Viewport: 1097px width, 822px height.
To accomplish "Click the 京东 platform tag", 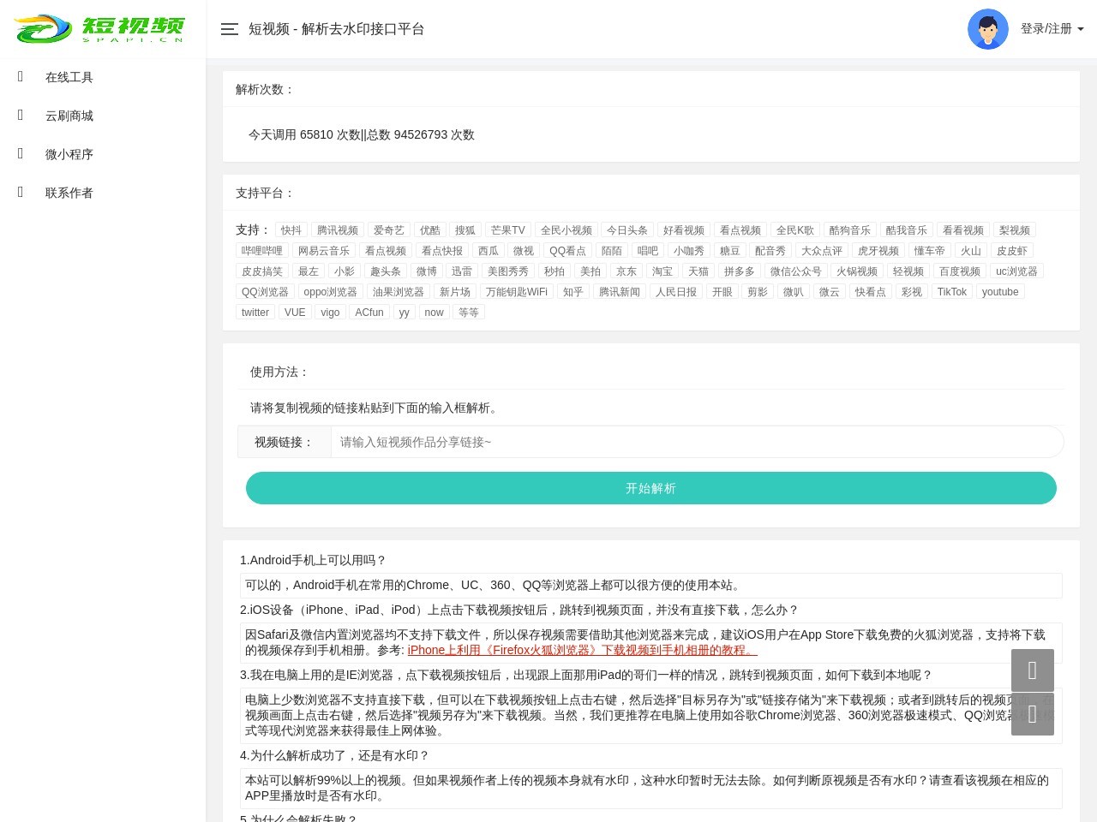I will point(626,271).
